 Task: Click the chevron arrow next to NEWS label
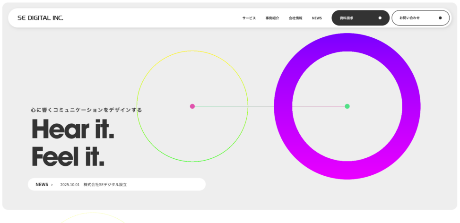coord(52,185)
